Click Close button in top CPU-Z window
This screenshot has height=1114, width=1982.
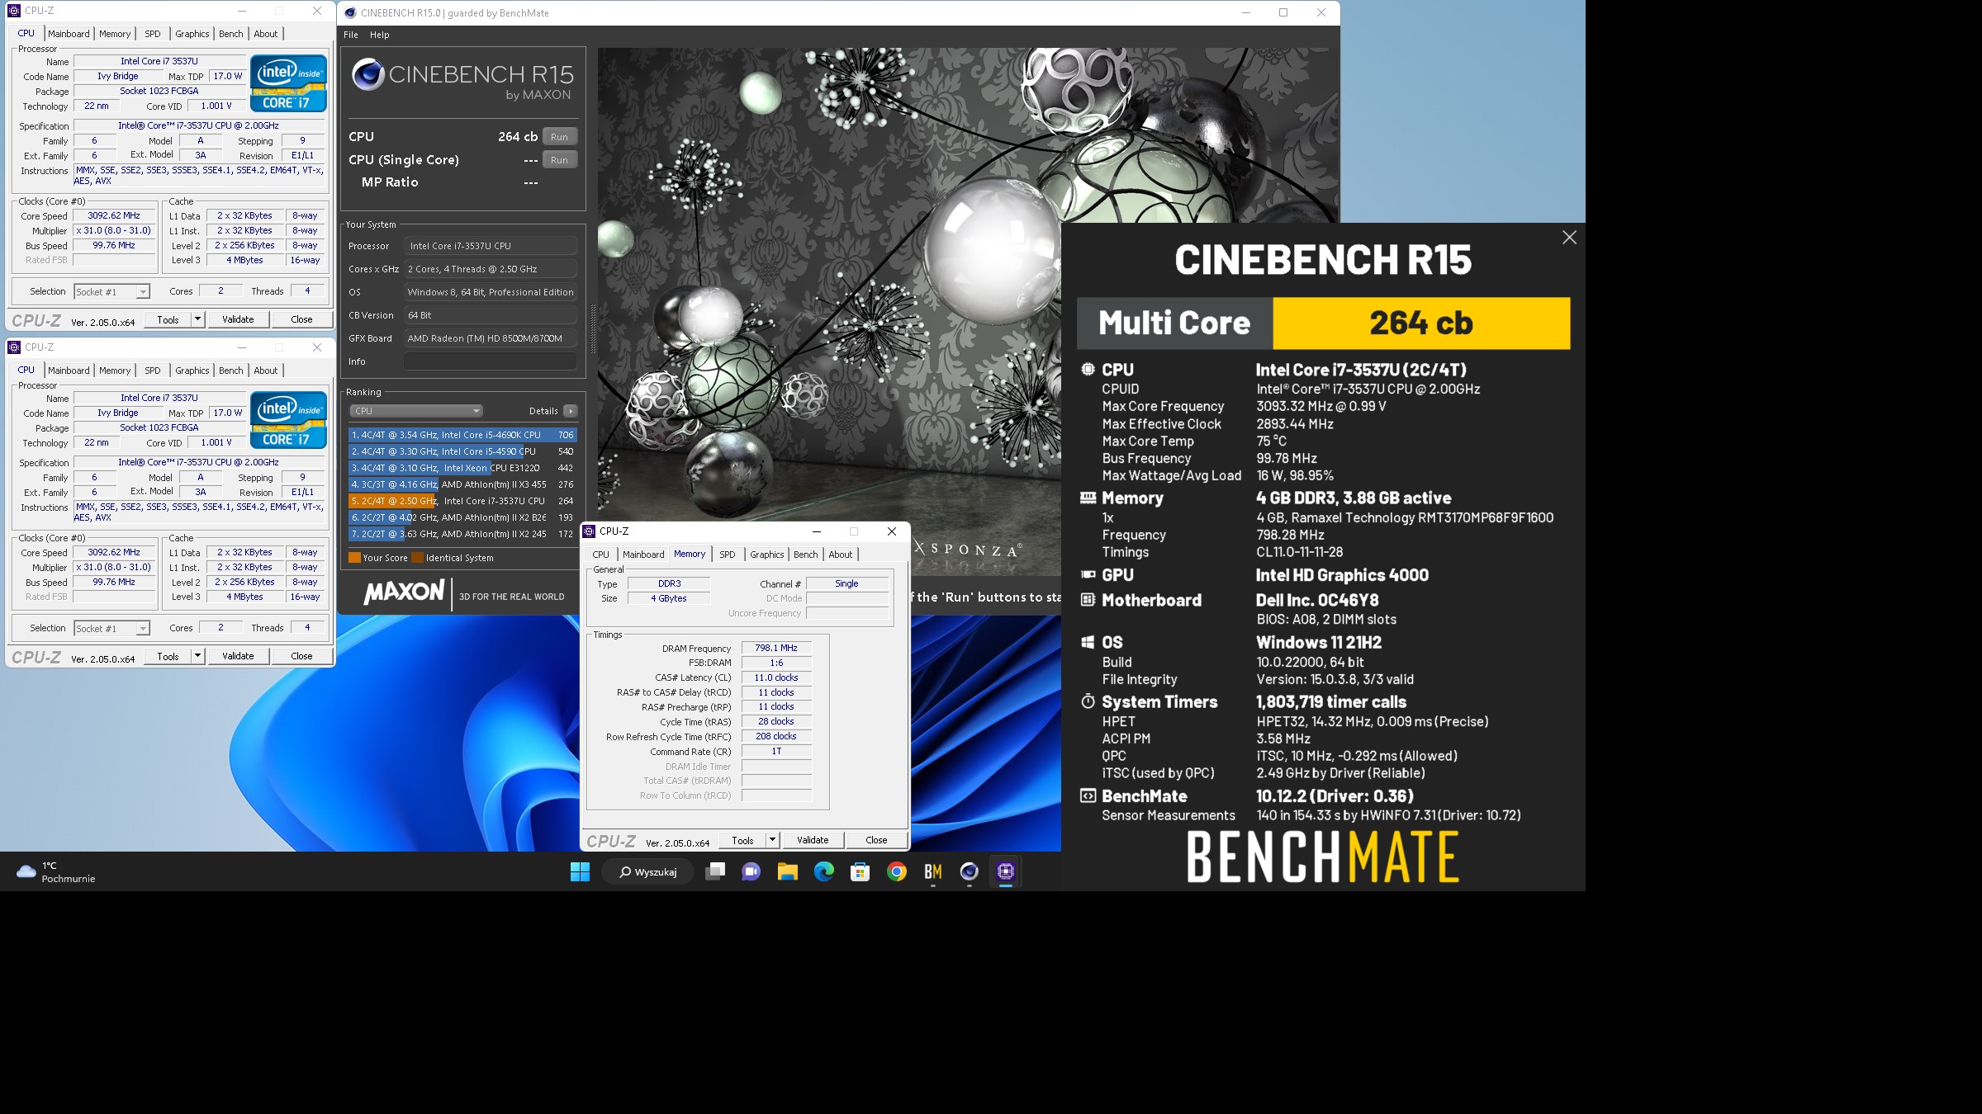click(301, 319)
